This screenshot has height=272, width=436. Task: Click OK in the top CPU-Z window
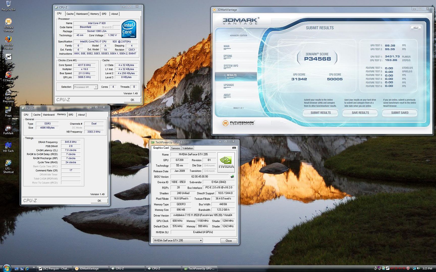tap(132, 100)
